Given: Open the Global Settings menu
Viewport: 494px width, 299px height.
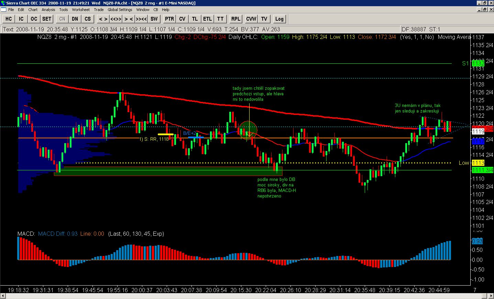Looking at the screenshot, I should [120, 10].
